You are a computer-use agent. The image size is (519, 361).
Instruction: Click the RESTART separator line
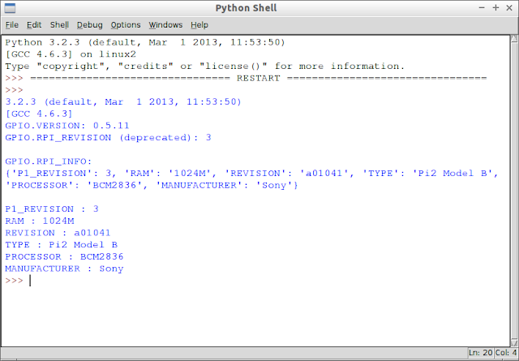(x=258, y=78)
